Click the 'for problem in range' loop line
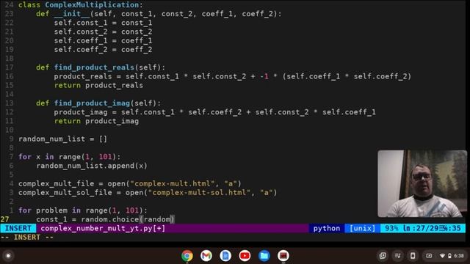 tap(83, 210)
